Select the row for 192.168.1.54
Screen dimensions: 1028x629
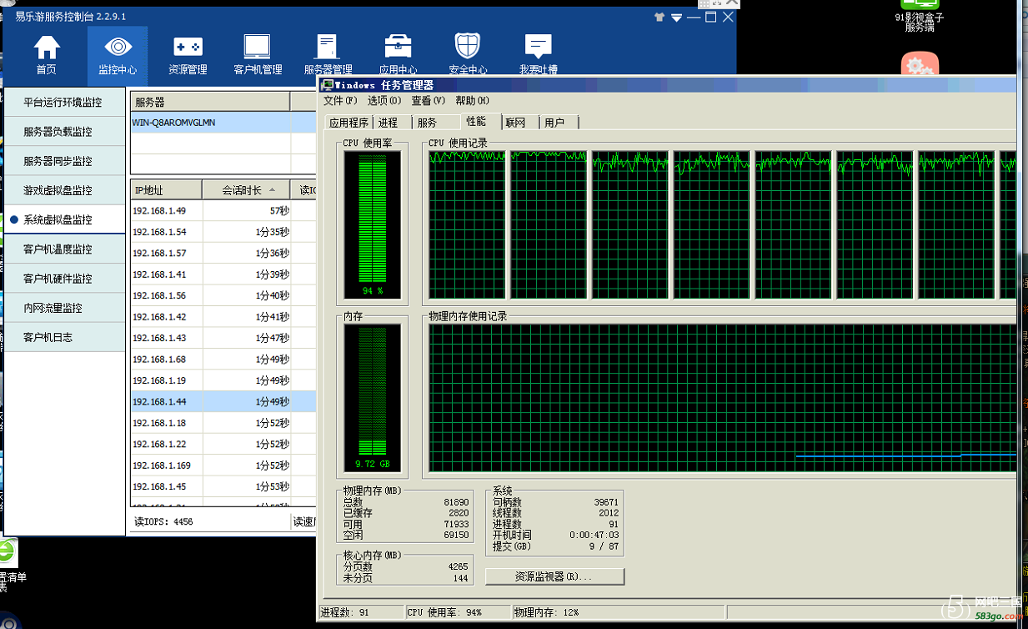tap(223, 232)
